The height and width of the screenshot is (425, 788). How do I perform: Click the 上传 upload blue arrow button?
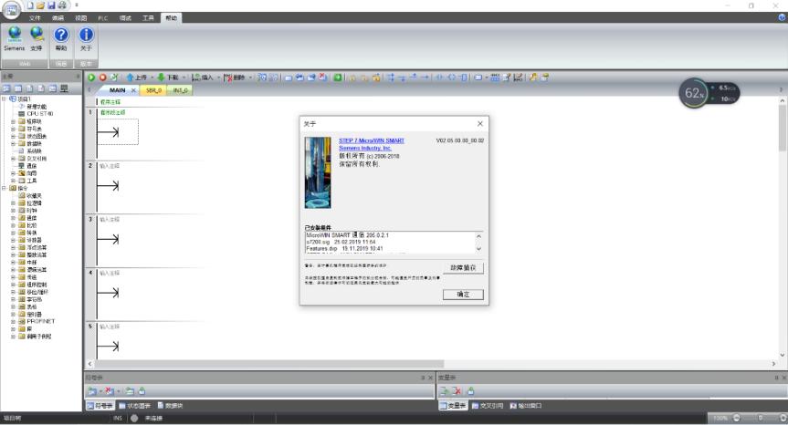136,78
